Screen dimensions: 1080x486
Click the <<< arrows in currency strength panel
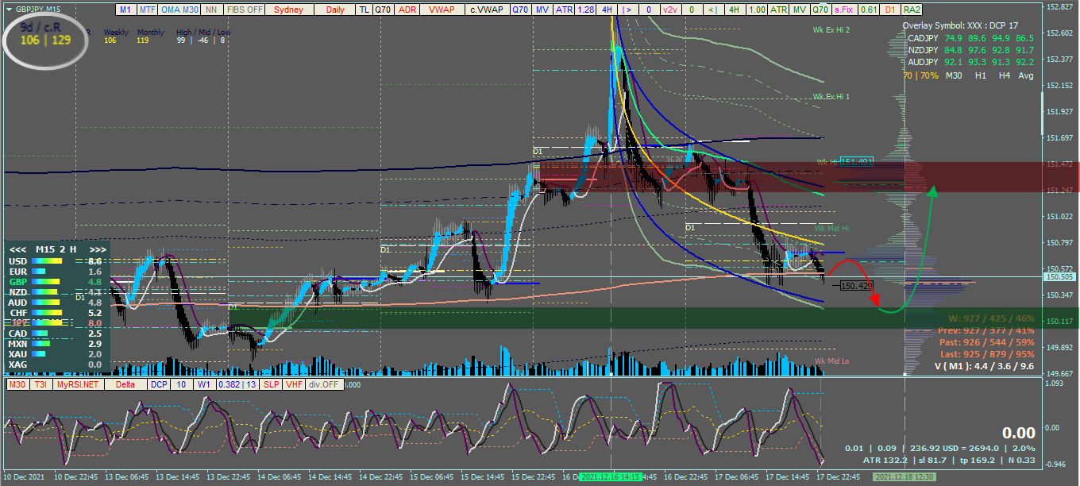pyautogui.click(x=17, y=249)
